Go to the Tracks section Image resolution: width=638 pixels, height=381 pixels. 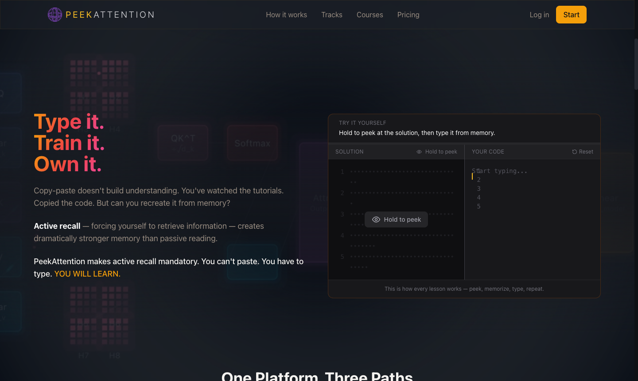(332, 15)
